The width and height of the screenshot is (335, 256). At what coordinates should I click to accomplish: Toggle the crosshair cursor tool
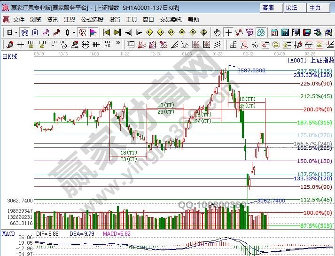click(228, 32)
